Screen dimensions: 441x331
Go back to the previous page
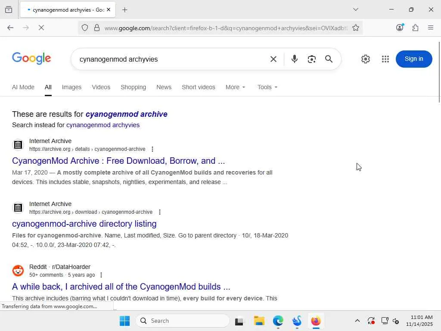pyautogui.click(x=10, y=28)
